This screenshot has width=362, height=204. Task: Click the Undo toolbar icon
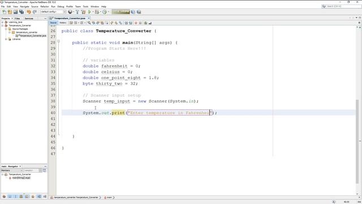click(29, 12)
